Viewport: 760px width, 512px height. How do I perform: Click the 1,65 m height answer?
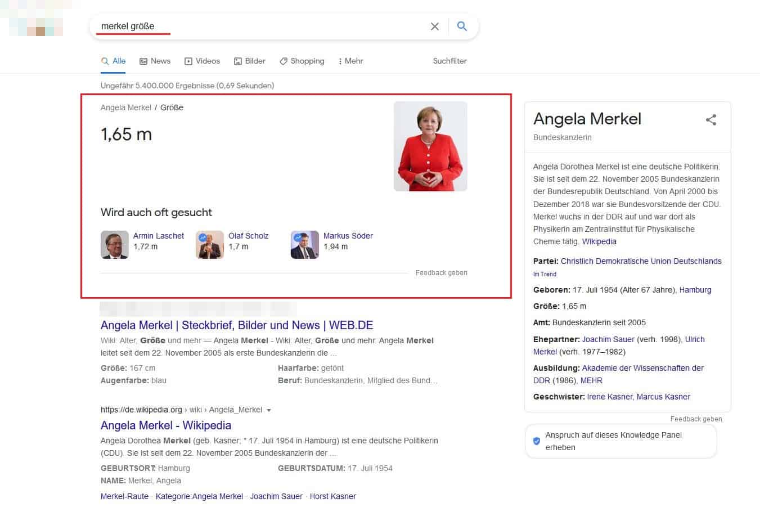click(x=127, y=134)
